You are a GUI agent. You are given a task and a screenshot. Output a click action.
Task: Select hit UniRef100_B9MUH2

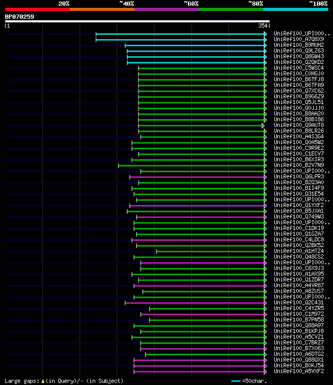pyautogui.click(x=299, y=45)
